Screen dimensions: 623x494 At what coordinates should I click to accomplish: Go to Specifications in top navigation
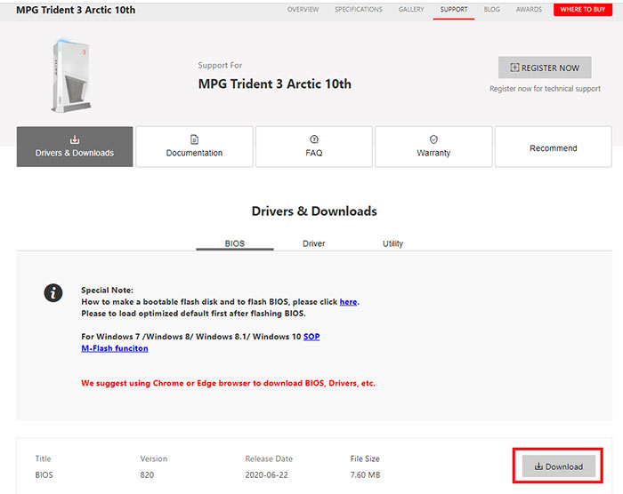(x=359, y=10)
